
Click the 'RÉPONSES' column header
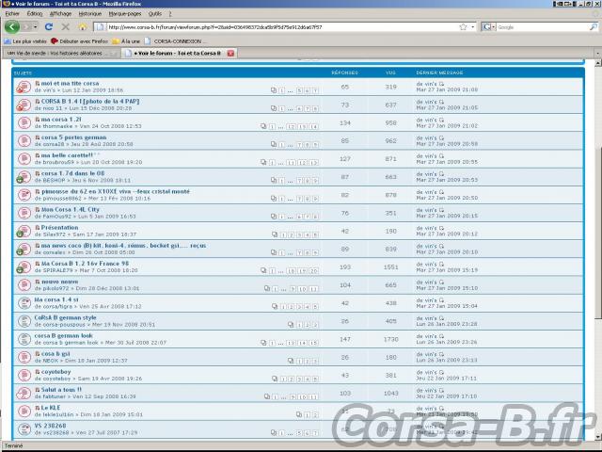click(x=344, y=73)
